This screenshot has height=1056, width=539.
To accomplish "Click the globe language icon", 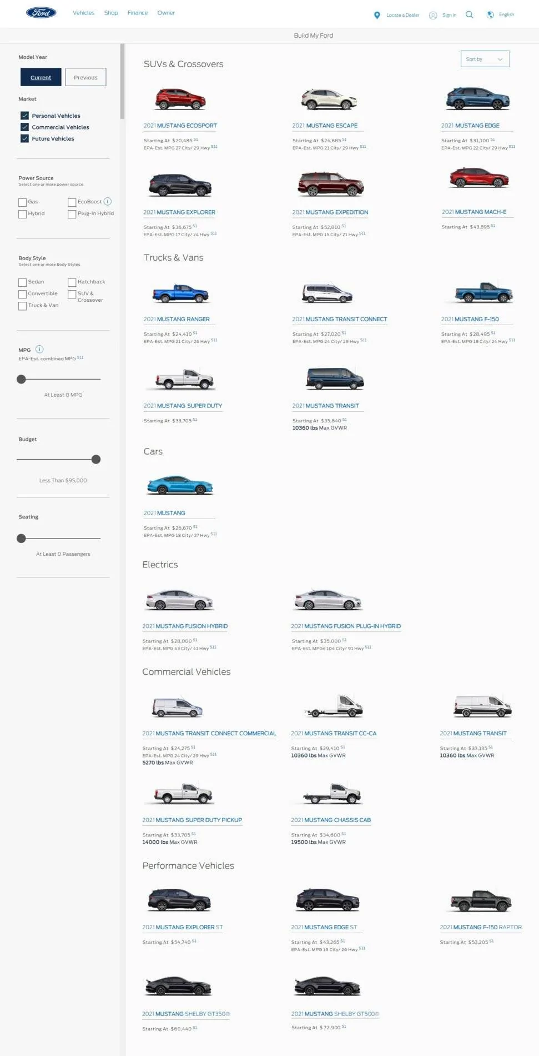I will pyautogui.click(x=490, y=14).
